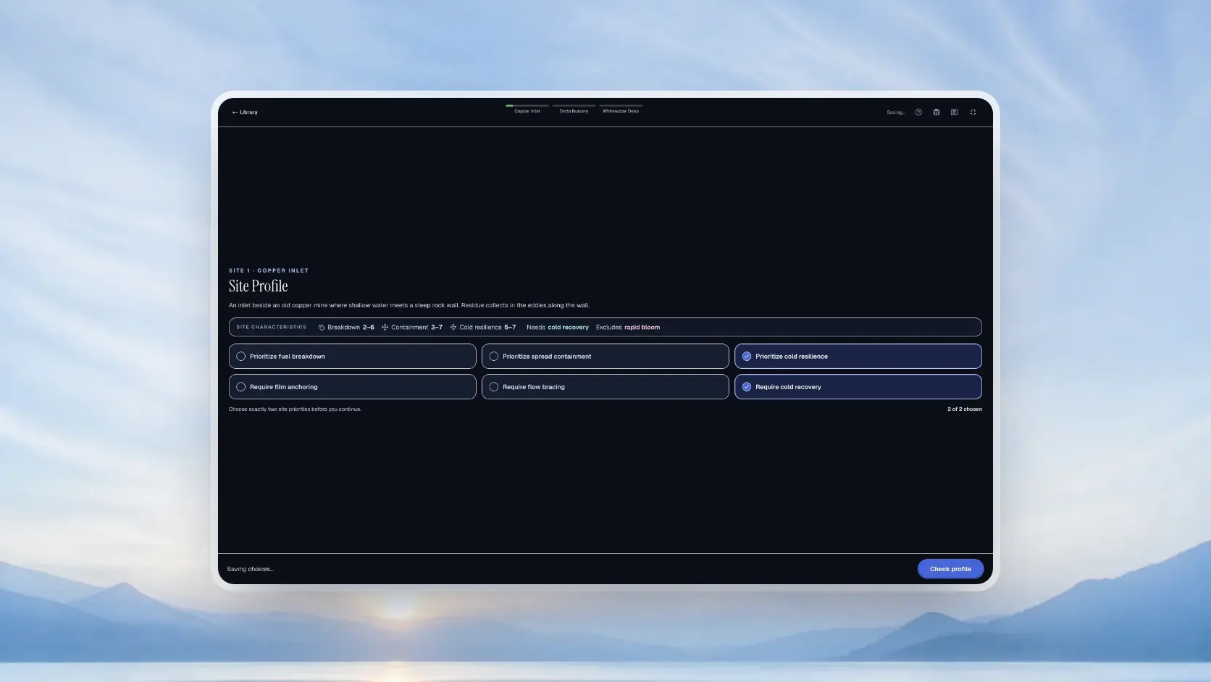Switch to Delta Nursery step
1211x682 pixels.
point(574,109)
